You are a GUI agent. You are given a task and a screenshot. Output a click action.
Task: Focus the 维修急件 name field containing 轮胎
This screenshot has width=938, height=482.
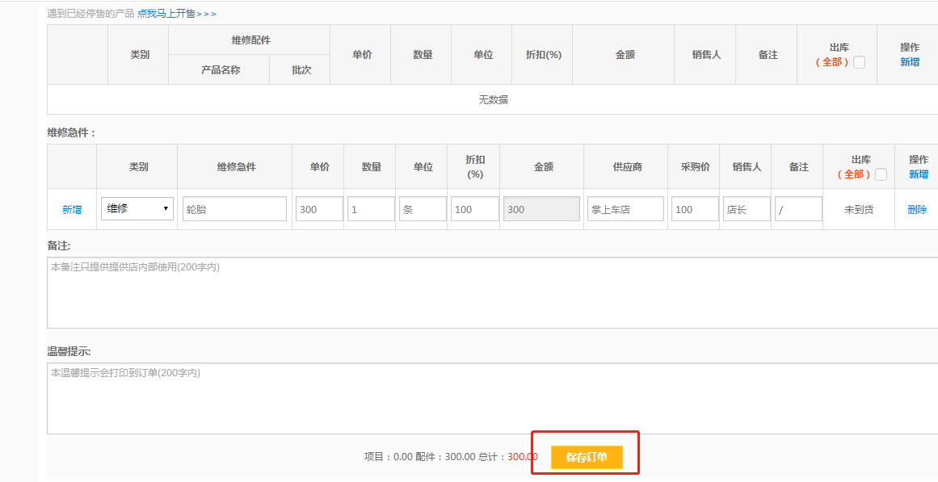[234, 209]
